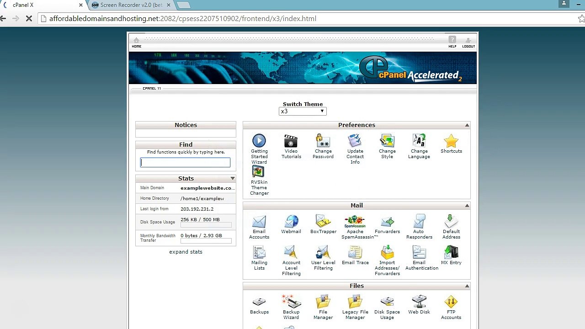Stop loading the page

tap(28, 19)
